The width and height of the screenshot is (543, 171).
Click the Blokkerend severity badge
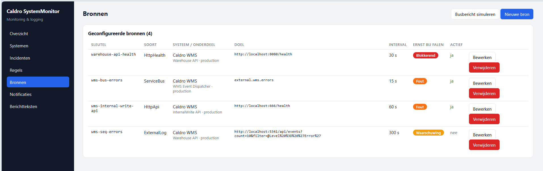click(426, 56)
